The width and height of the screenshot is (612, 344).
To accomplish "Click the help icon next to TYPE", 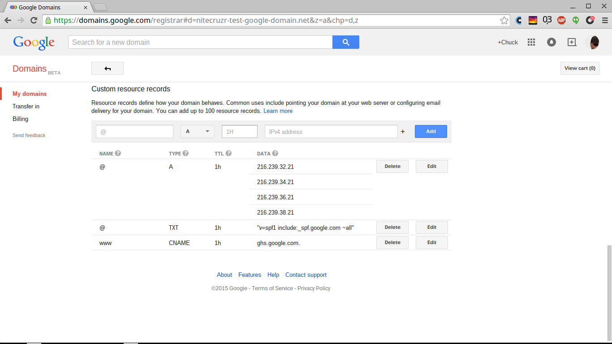I will pyautogui.click(x=185, y=153).
